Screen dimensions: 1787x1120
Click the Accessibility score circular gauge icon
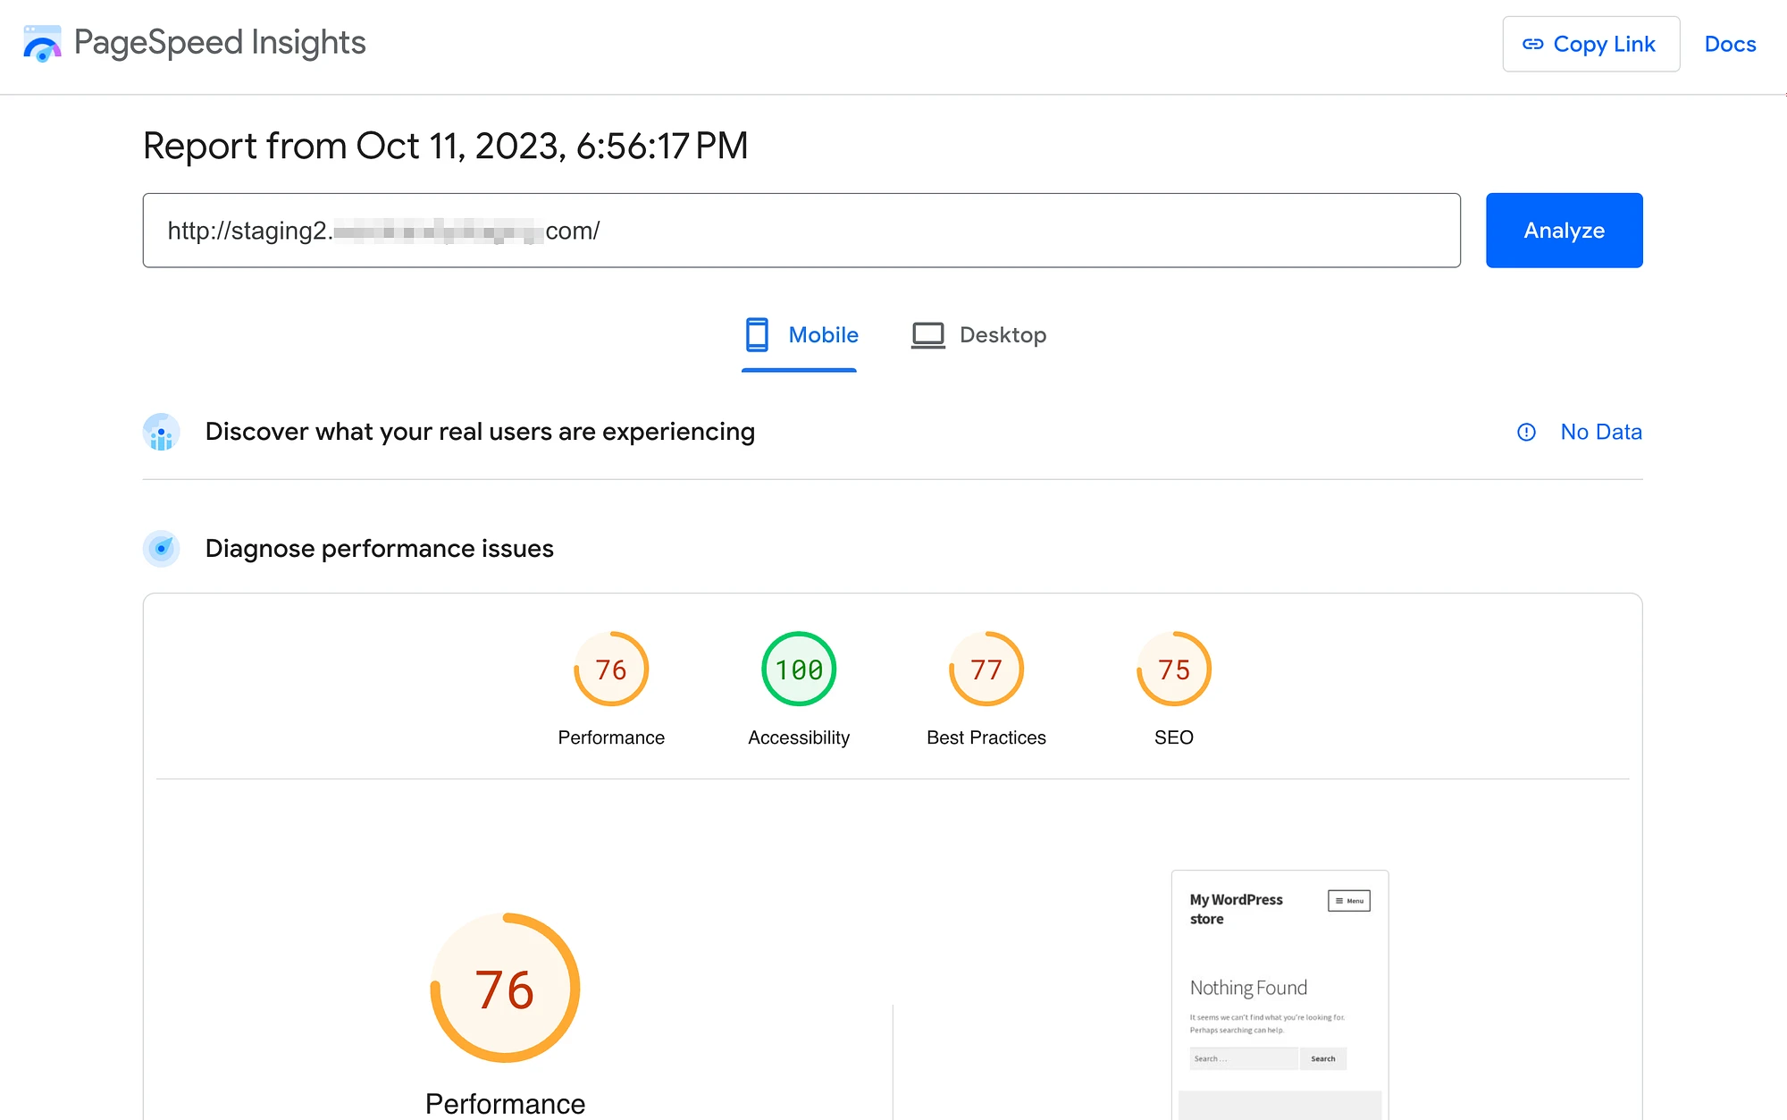pos(798,669)
